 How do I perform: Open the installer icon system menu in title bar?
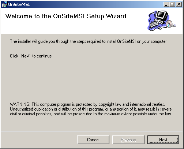(5, 4)
